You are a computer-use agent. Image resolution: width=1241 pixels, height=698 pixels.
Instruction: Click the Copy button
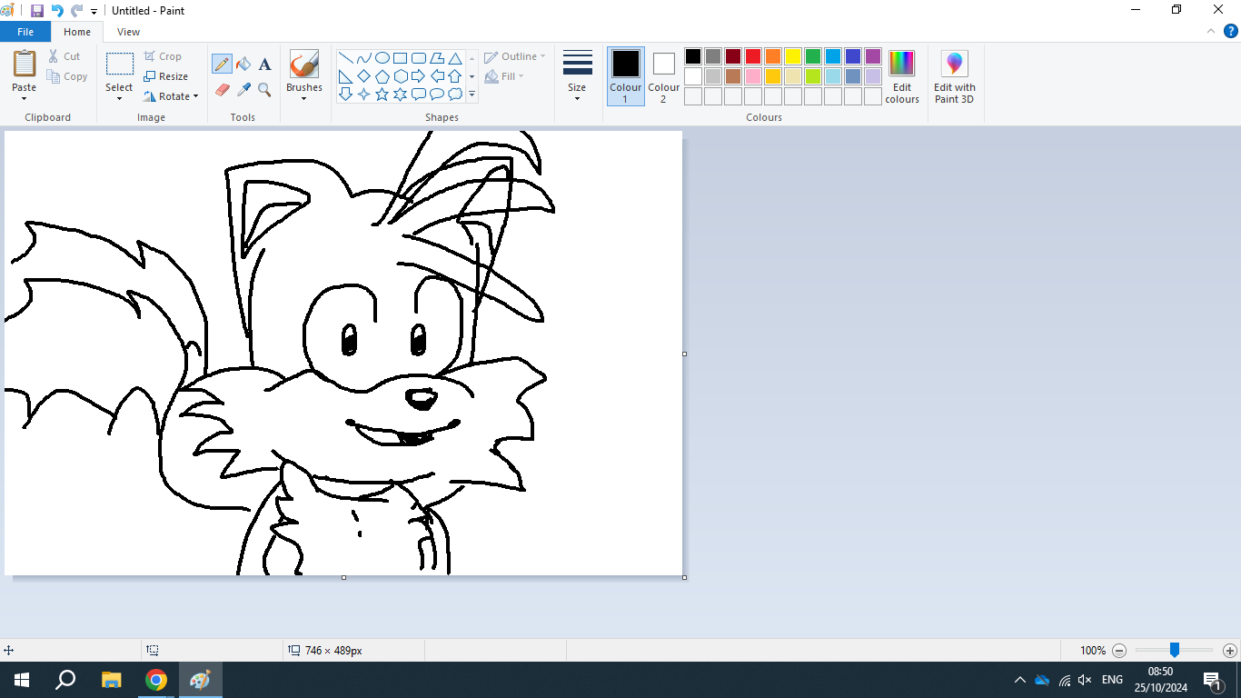tap(68, 76)
